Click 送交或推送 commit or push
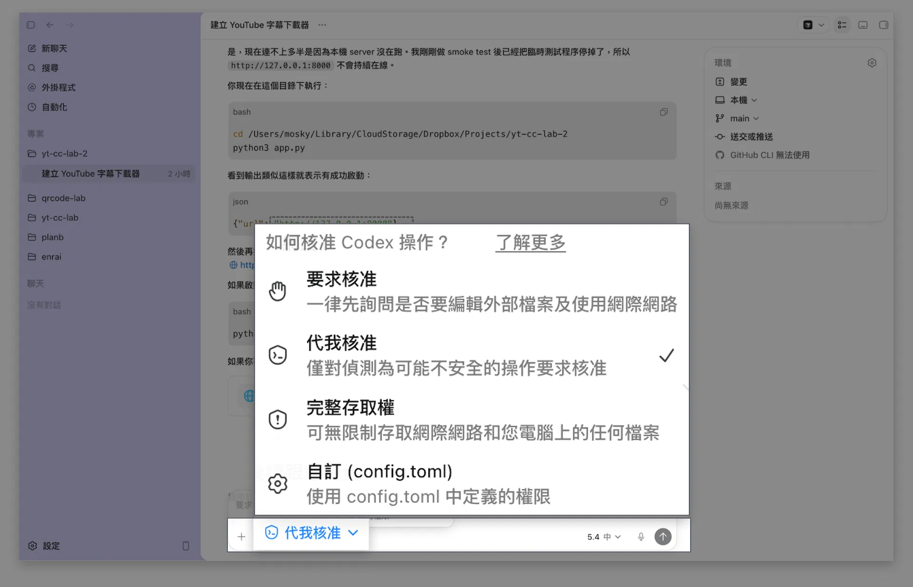 pyautogui.click(x=744, y=137)
